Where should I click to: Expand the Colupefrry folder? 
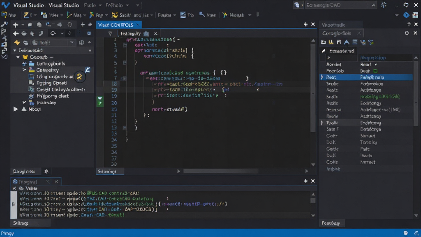[x=24, y=70]
